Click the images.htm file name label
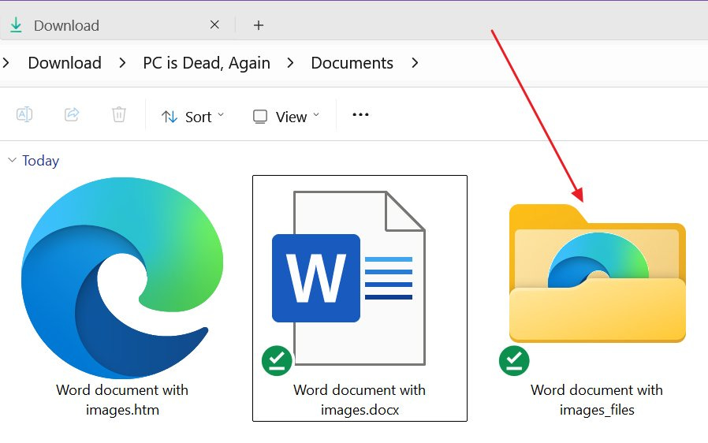This screenshot has height=443, width=708. (122, 400)
